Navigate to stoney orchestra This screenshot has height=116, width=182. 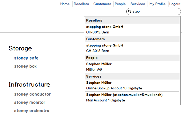[32, 111]
